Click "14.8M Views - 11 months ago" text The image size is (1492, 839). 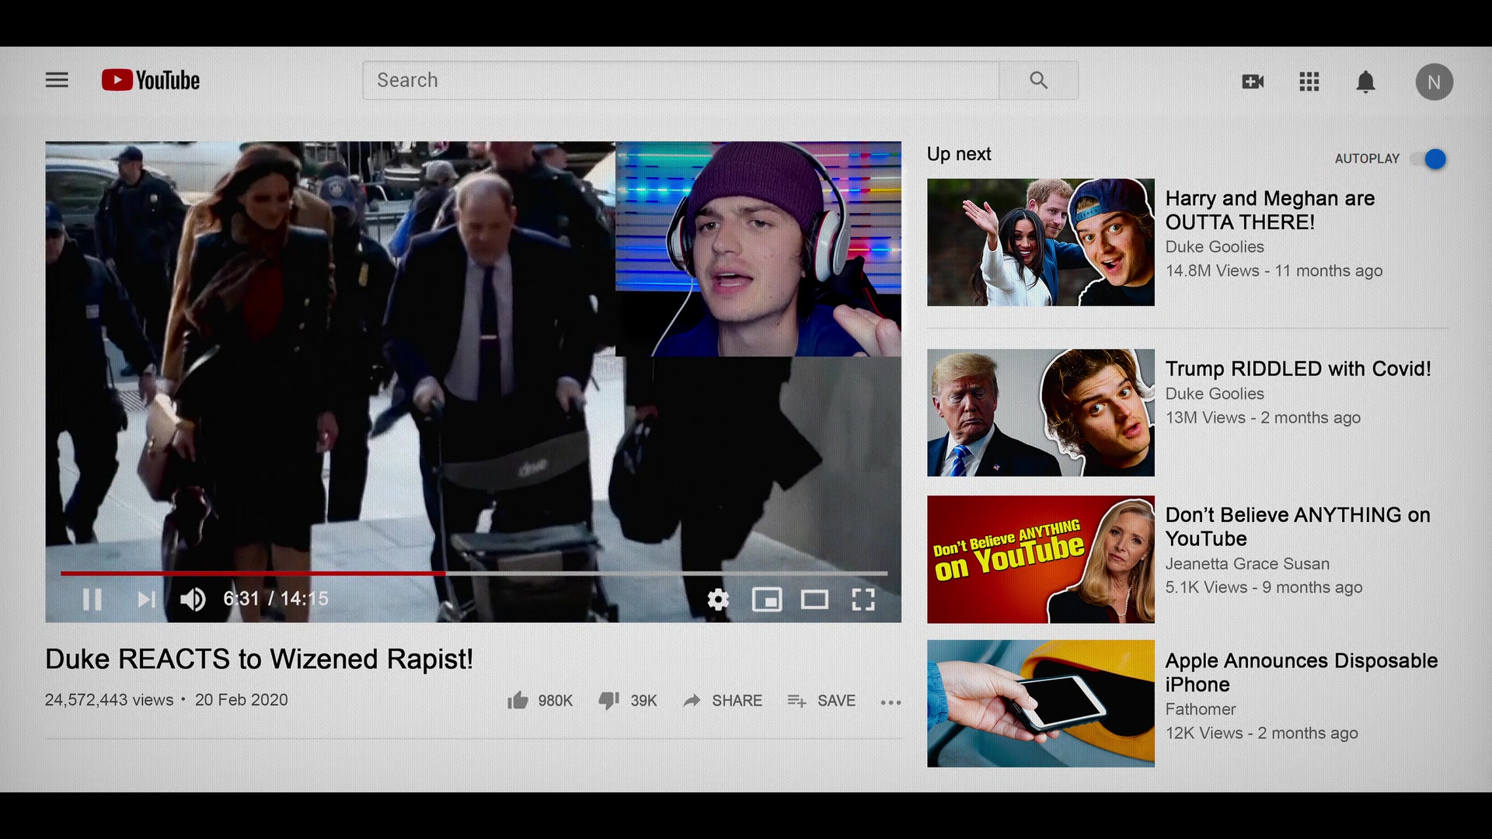(1274, 271)
